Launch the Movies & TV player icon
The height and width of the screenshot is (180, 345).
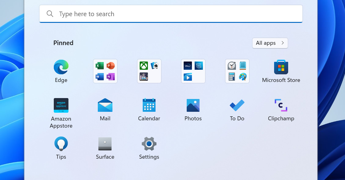[188, 77]
